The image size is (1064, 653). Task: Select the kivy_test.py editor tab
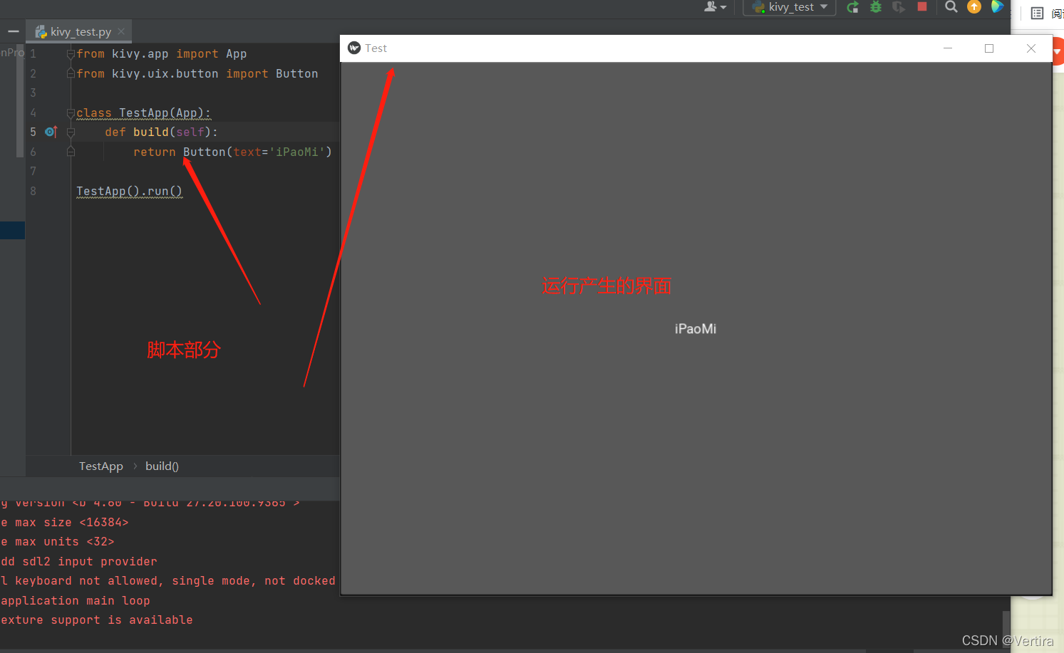coord(79,32)
